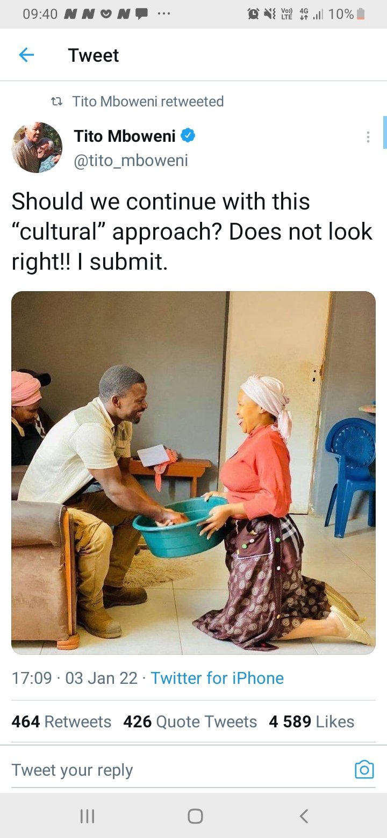Tap the blue scrollbar indicator
The image size is (387, 838).
click(385, 132)
